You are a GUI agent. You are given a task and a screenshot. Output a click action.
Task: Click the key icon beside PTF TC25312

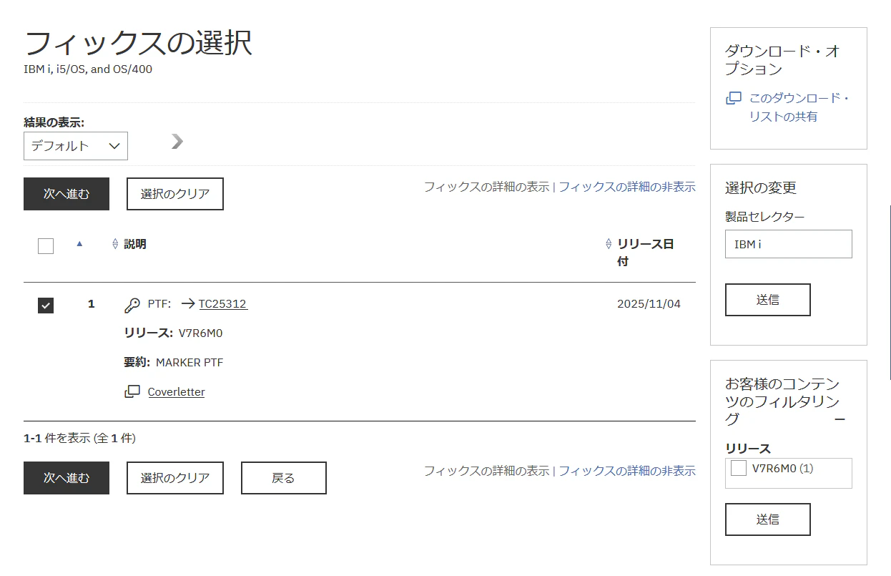pyautogui.click(x=132, y=306)
